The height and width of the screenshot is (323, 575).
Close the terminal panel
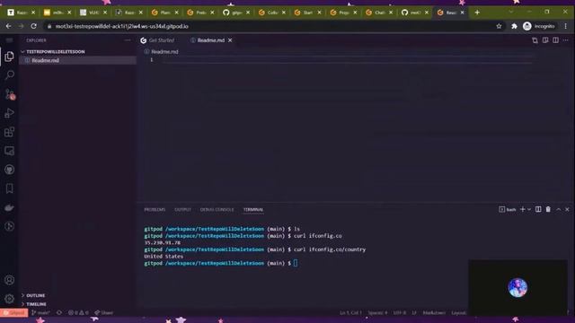coord(567,209)
